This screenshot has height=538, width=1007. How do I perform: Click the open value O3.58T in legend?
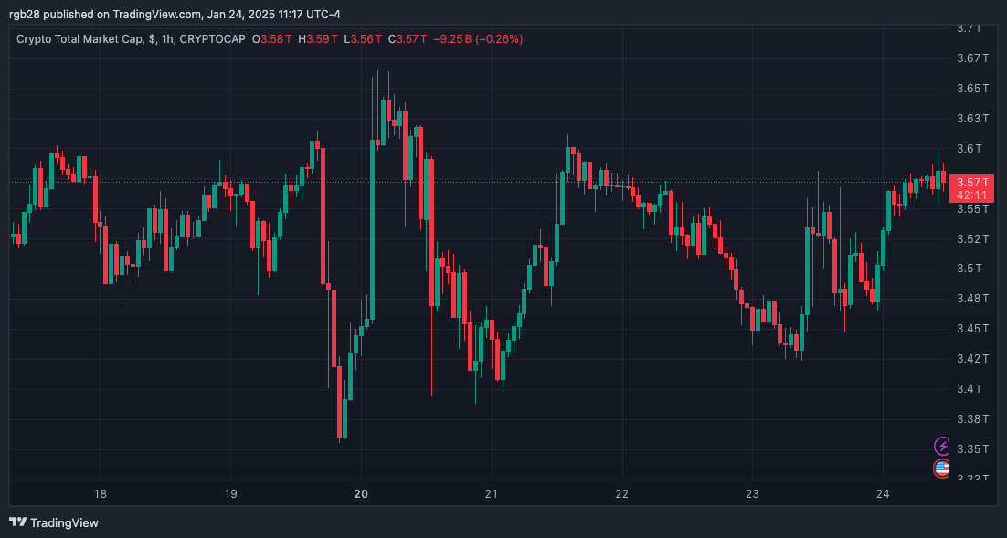point(272,39)
